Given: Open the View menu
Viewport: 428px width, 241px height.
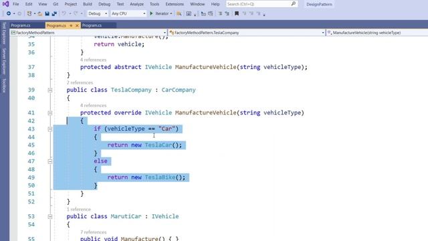Looking at the screenshot, I should (x=43, y=4).
